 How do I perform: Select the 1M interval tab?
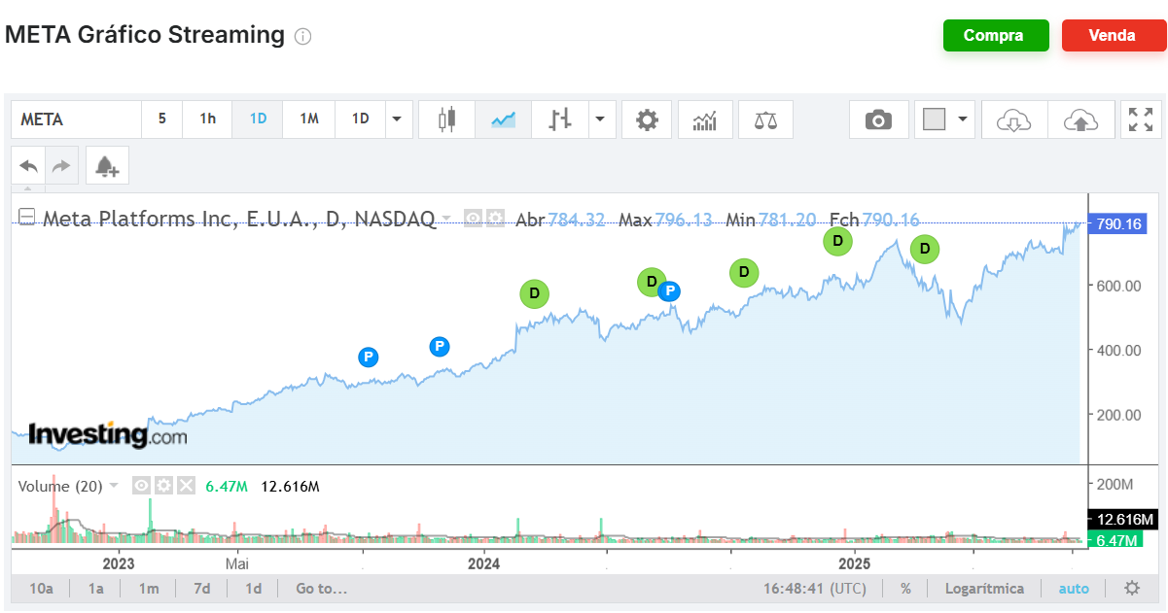pyautogui.click(x=309, y=119)
